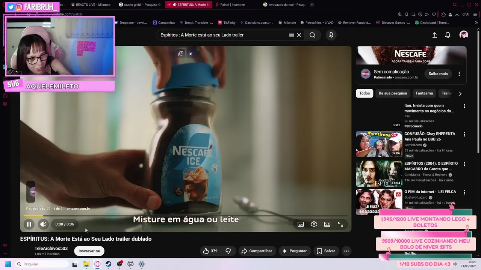The height and width of the screenshot is (270, 481).
Task: Select the Fantasma filter chip
Action: tap(424, 93)
